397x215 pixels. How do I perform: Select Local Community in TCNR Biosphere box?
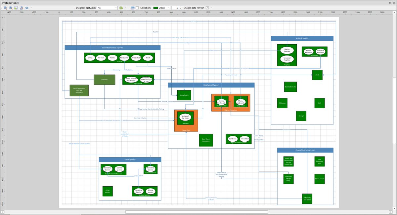click(x=79, y=90)
